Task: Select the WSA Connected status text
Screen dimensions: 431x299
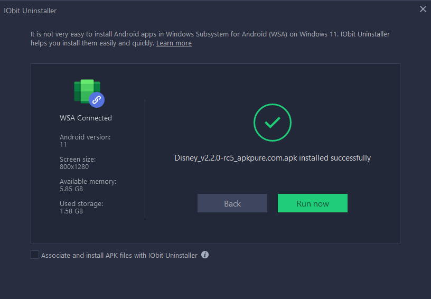Action: pyautogui.click(x=86, y=118)
